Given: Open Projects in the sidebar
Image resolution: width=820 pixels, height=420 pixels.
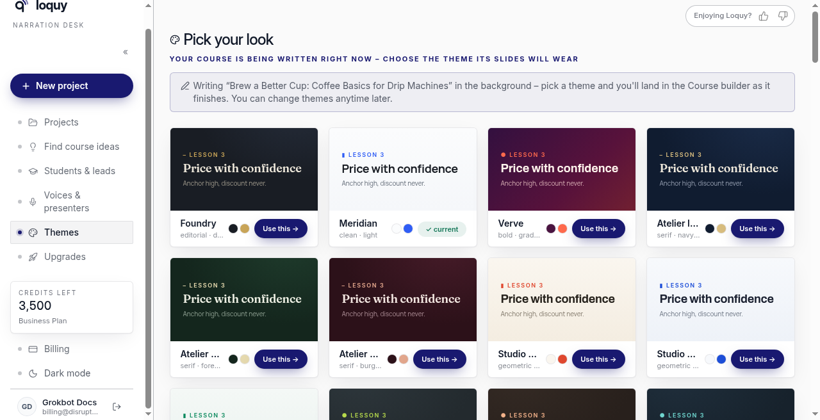Looking at the screenshot, I should tap(72, 122).
